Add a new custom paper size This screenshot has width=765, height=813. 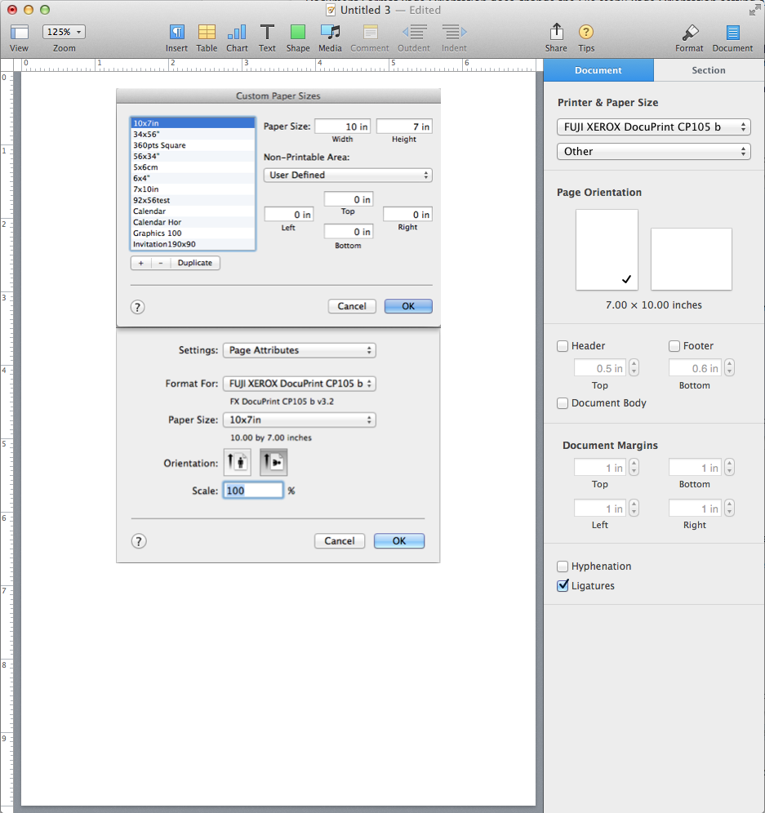[140, 263]
